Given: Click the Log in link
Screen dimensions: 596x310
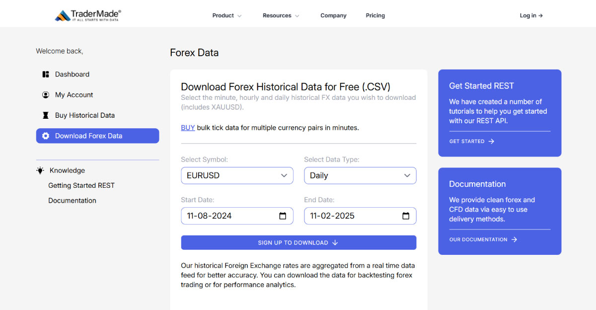Looking at the screenshot, I should (531, 16).
